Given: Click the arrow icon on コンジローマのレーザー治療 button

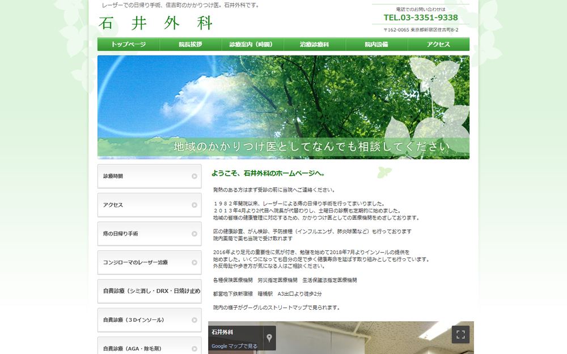Looking at the screenshot, I should 194,263.
